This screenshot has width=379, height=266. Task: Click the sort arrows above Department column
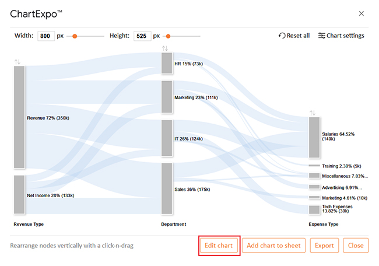click(165, 48)
